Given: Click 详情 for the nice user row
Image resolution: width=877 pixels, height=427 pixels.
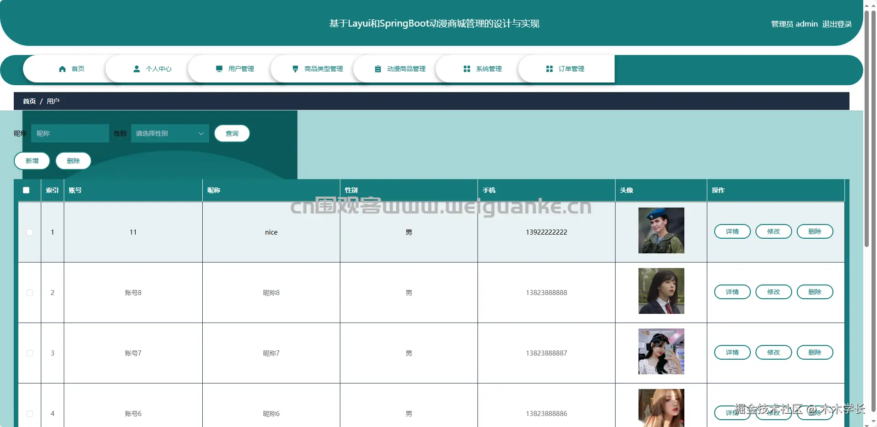Looking at the screenshot, I should [x=733, y=231].
